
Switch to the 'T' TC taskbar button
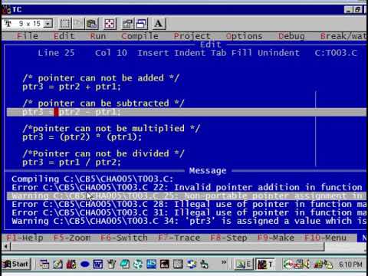tap(264, 264)
